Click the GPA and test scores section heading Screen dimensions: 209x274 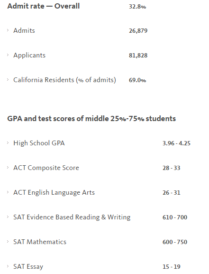(x=91, y=119)
